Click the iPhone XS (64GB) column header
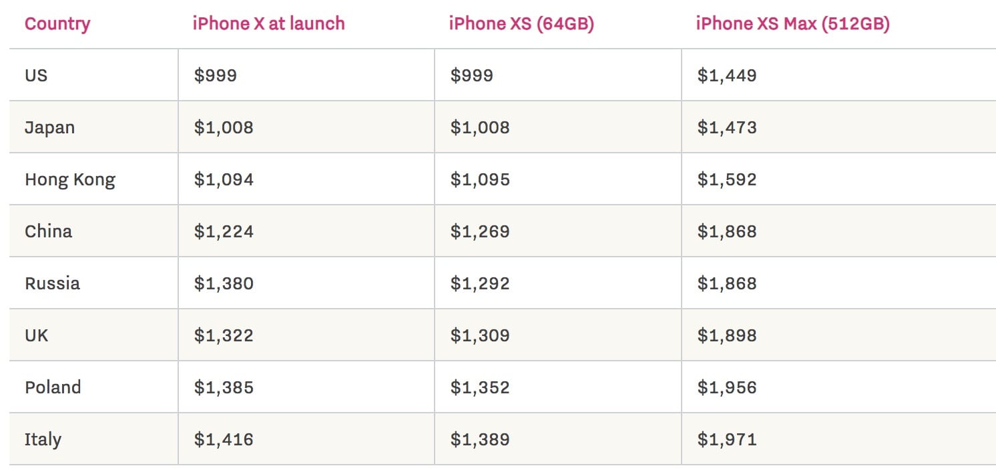996x468 pixels. point(521,24)
